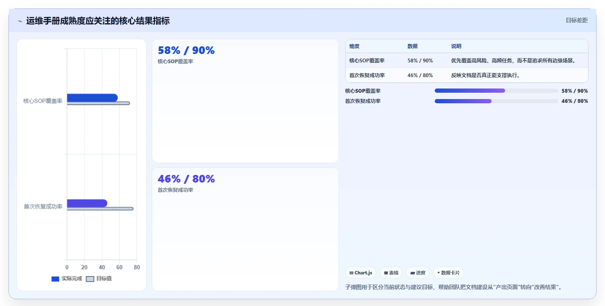605x306 pixels.
Task: Click the 首次恢复成功率 caption under 46% card
Action: tap(175, 190)
